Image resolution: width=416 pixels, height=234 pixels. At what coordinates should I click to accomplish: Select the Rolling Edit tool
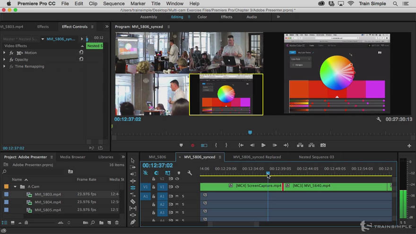pos(133,188)
